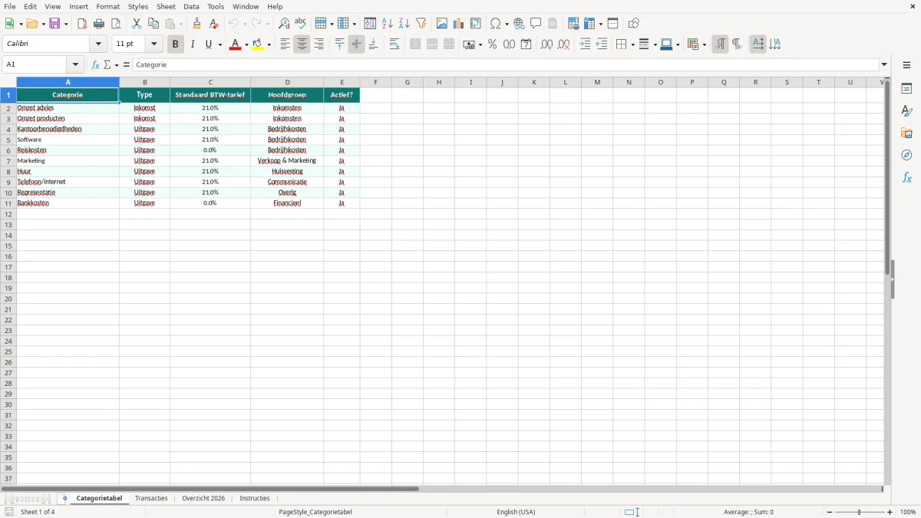Toggle align right
The width and height of the screenshot is (921, 518).
(319, 45)
